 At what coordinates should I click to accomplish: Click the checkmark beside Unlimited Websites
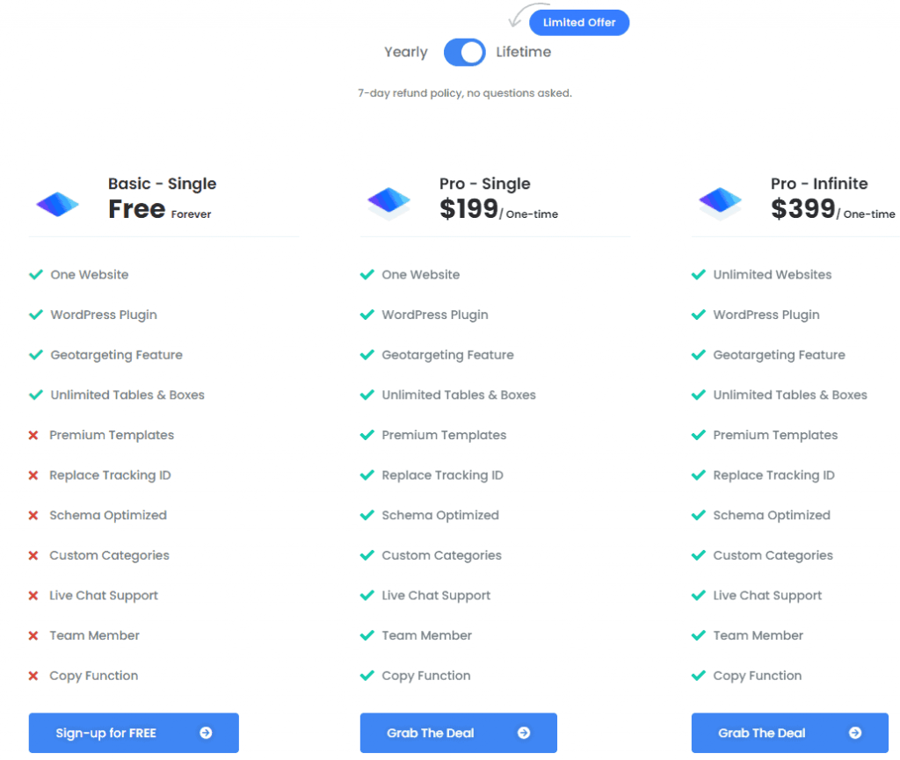pyautogui.click(x=699, y=275)
